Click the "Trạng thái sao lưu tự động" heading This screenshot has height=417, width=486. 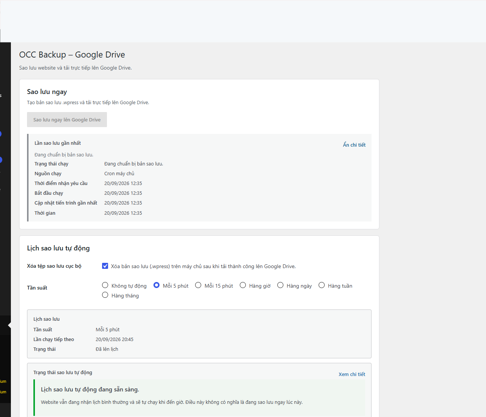63,372
